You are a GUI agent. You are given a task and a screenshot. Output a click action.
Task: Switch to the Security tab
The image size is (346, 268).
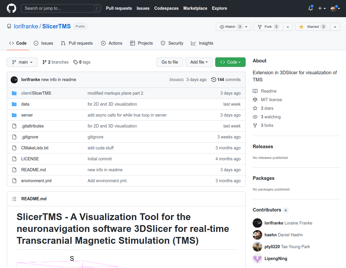point(172,43)
